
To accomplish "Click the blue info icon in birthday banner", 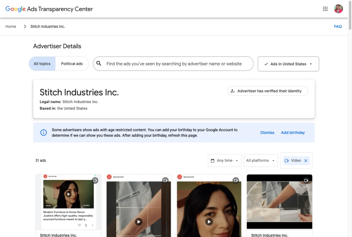I will [43, 132].
